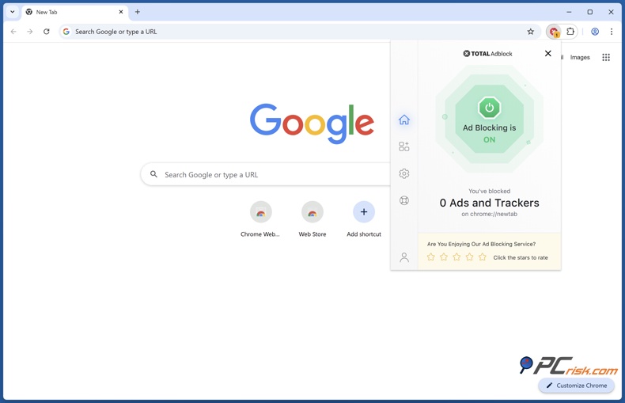Expand the tab search dropdown arrow
The width and height of the screenshot is (625, 403).
pos(13,12)
